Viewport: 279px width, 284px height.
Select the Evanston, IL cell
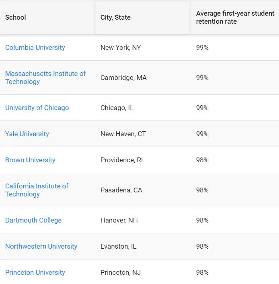coord(118,246)
